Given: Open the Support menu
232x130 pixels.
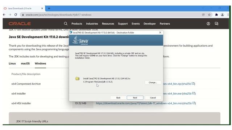Looking at the screenshot, I should pos(123,23).
